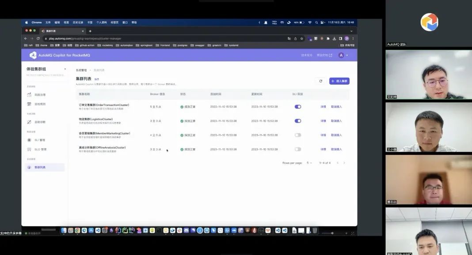Click the browser back arrow
The width and height of the screenshot is (472, 255).
tap(26, 38)
